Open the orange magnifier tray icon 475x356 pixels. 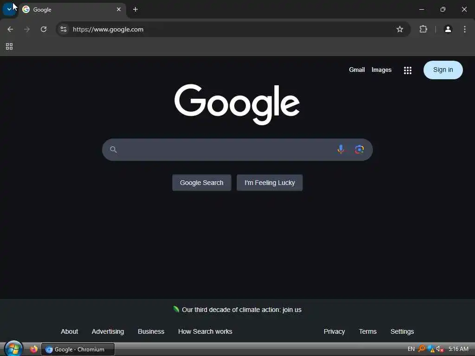[421, 349]
